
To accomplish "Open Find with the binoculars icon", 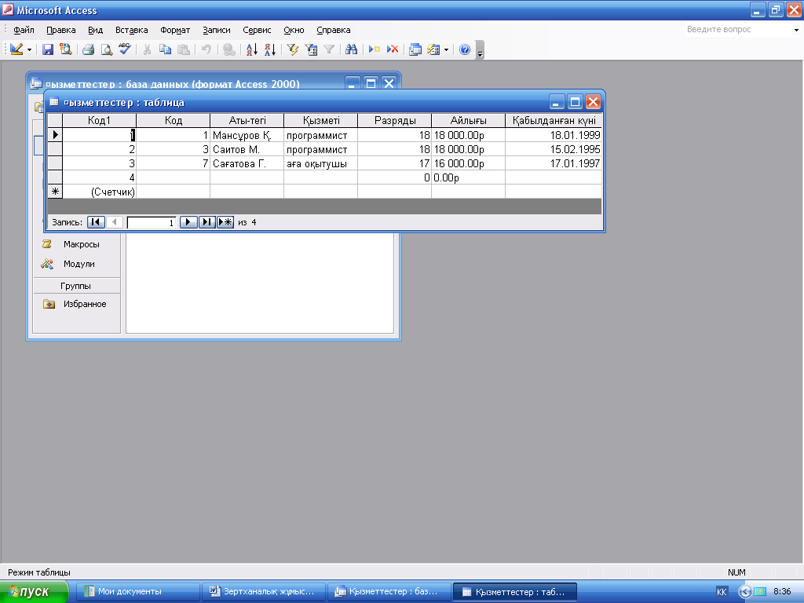I will point(351,49).
